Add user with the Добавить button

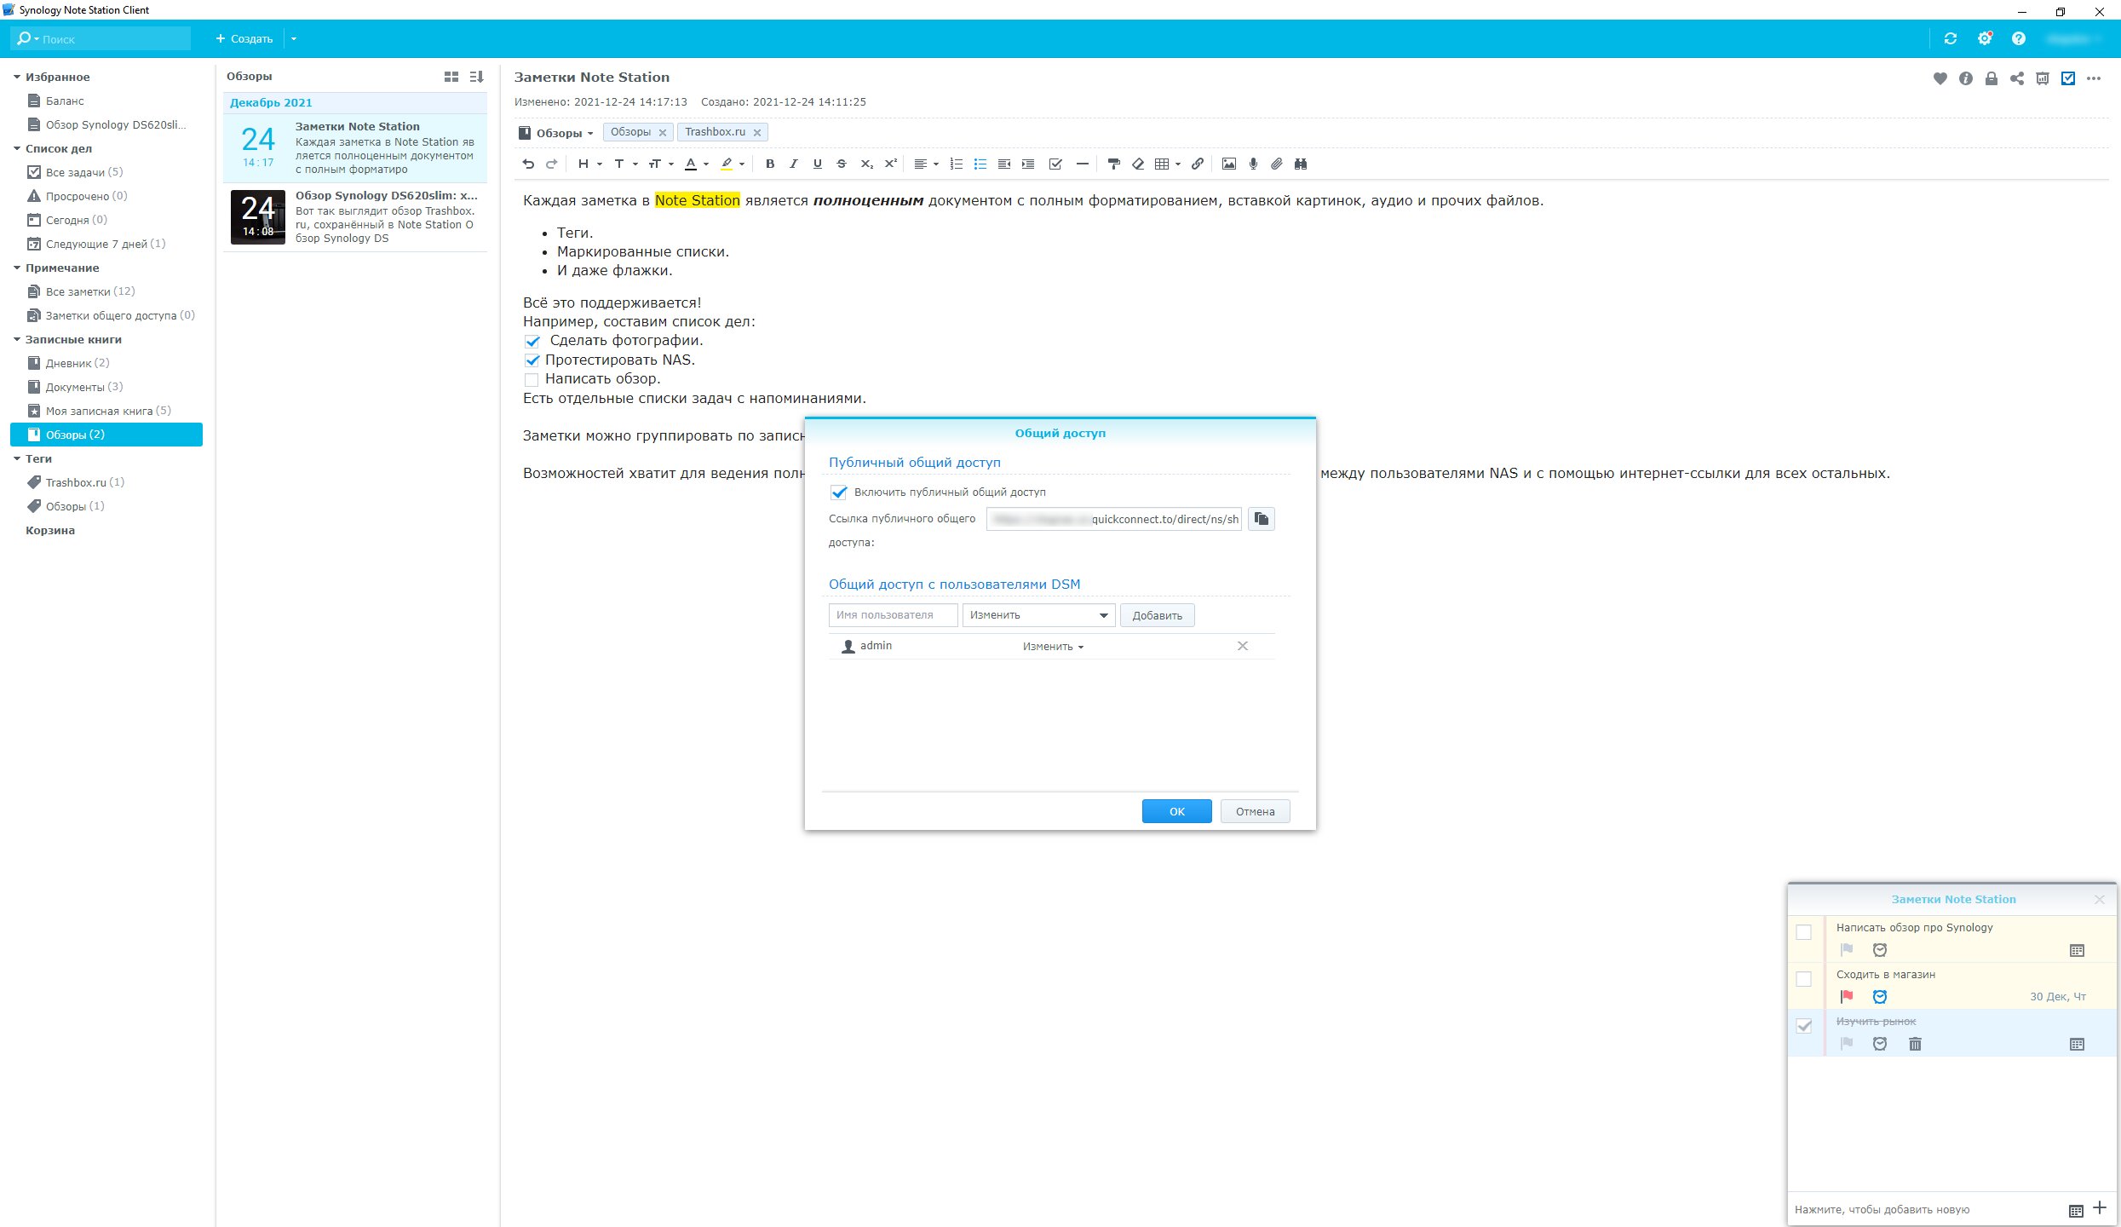(x=1157, y=615)
